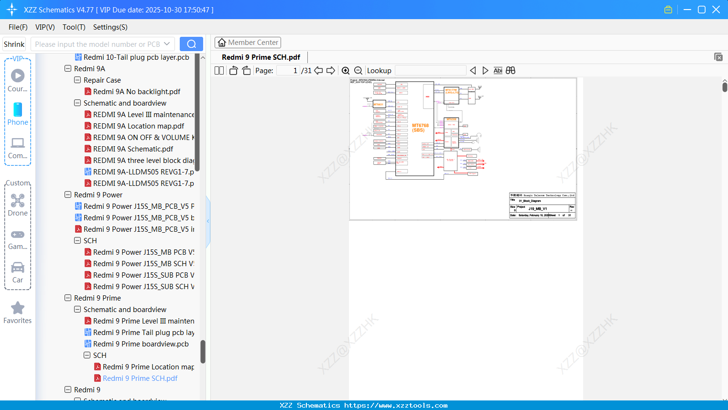728x410 pixels.
Task: Open the Courses sidebar section
Action: point(18,81)
